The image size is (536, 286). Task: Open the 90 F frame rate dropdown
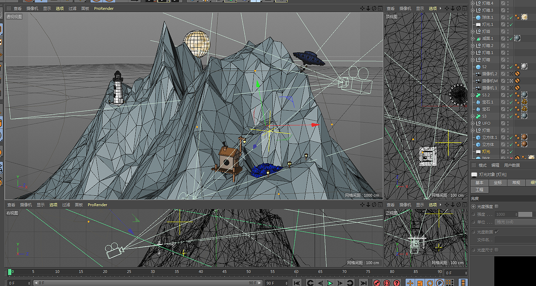tap(287, 282)
